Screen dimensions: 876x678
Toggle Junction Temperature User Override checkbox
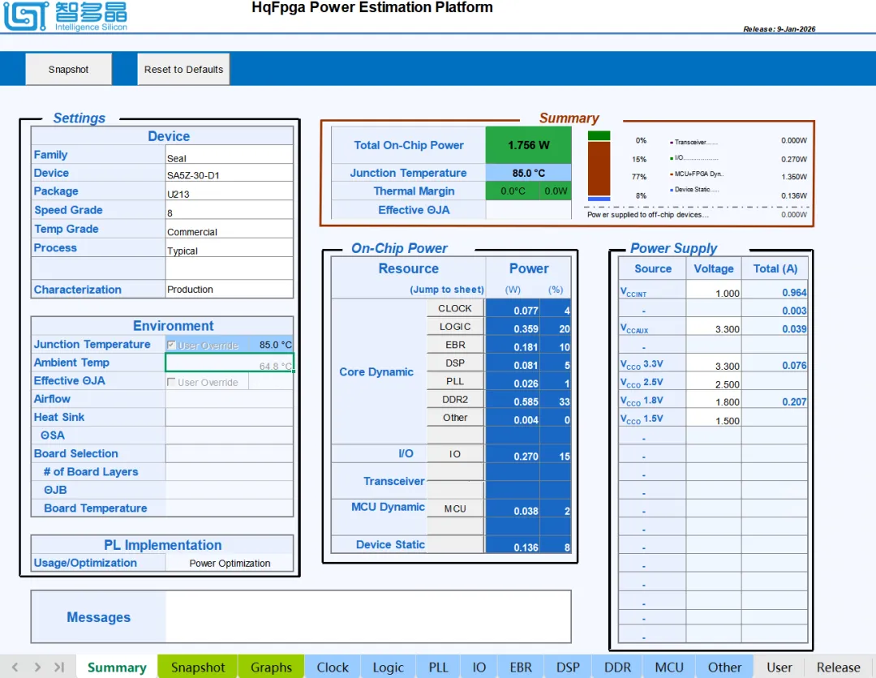click(x=171, y=345)
